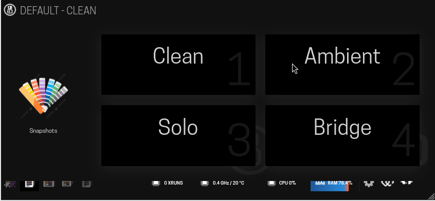Click the window resize grip corner
The width and height of the screenshot is (435, 201).
click(431, 196)
